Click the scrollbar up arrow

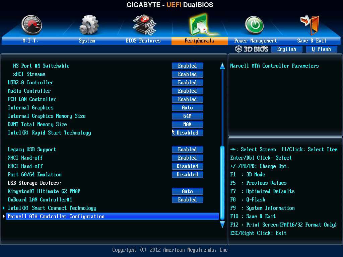point(222,66)
